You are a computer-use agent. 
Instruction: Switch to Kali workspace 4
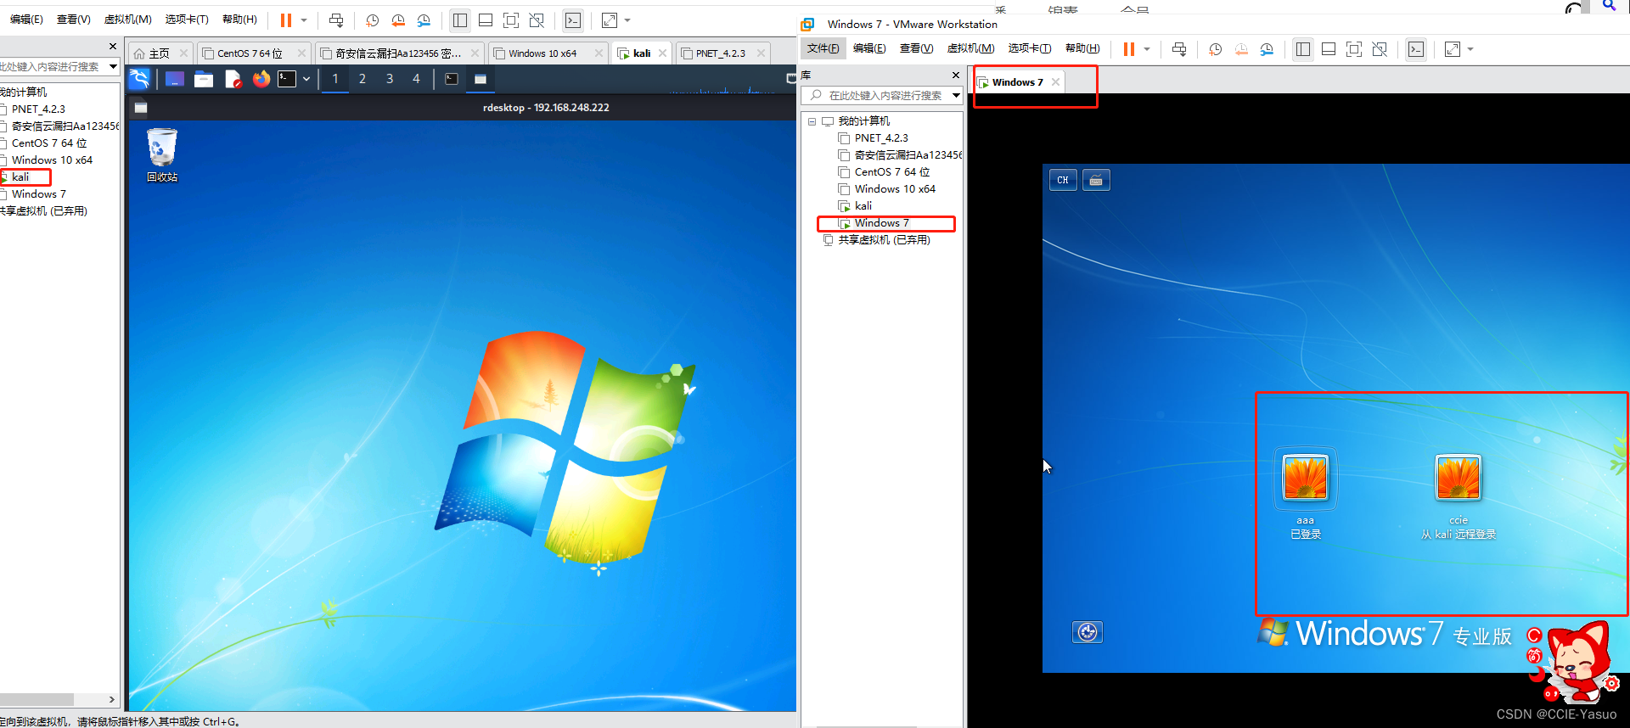tap(416, 79)
